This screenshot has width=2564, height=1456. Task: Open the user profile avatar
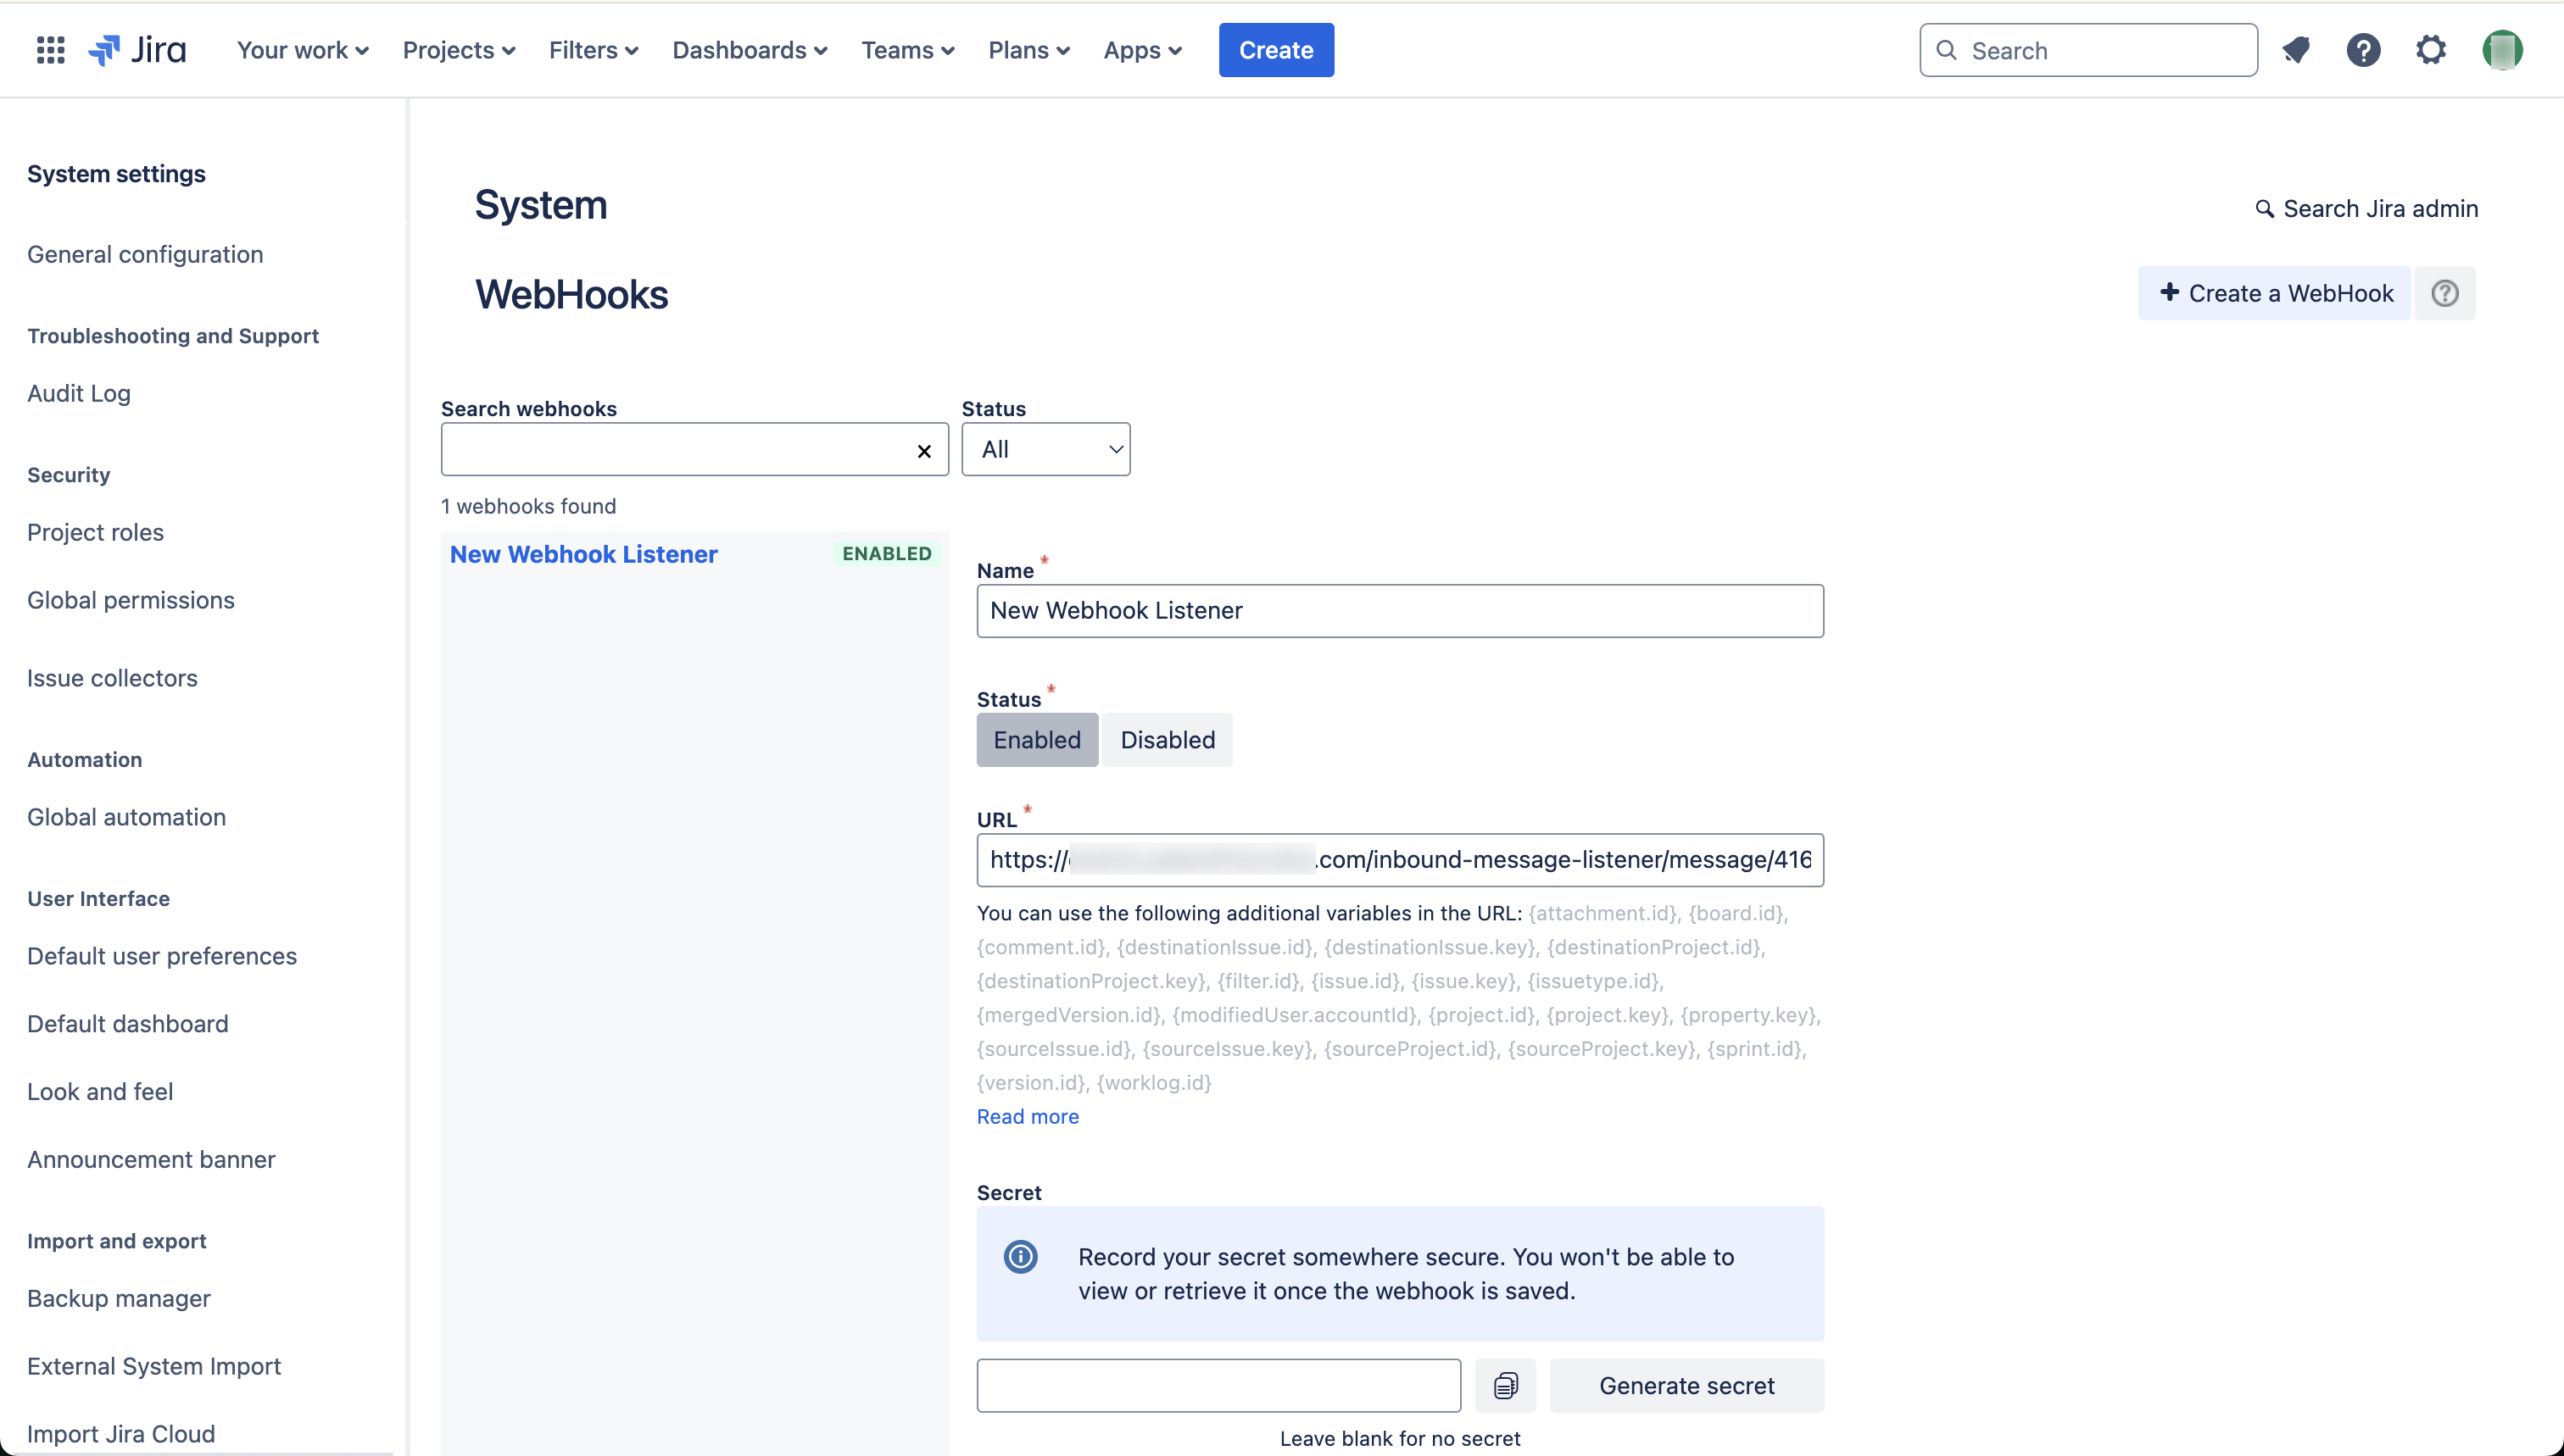pyautogui.click(x=2502, y=50)
